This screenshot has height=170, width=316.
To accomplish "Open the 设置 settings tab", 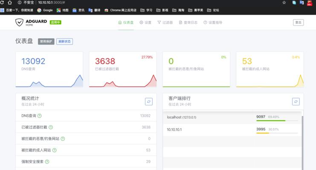I will 145,23.
